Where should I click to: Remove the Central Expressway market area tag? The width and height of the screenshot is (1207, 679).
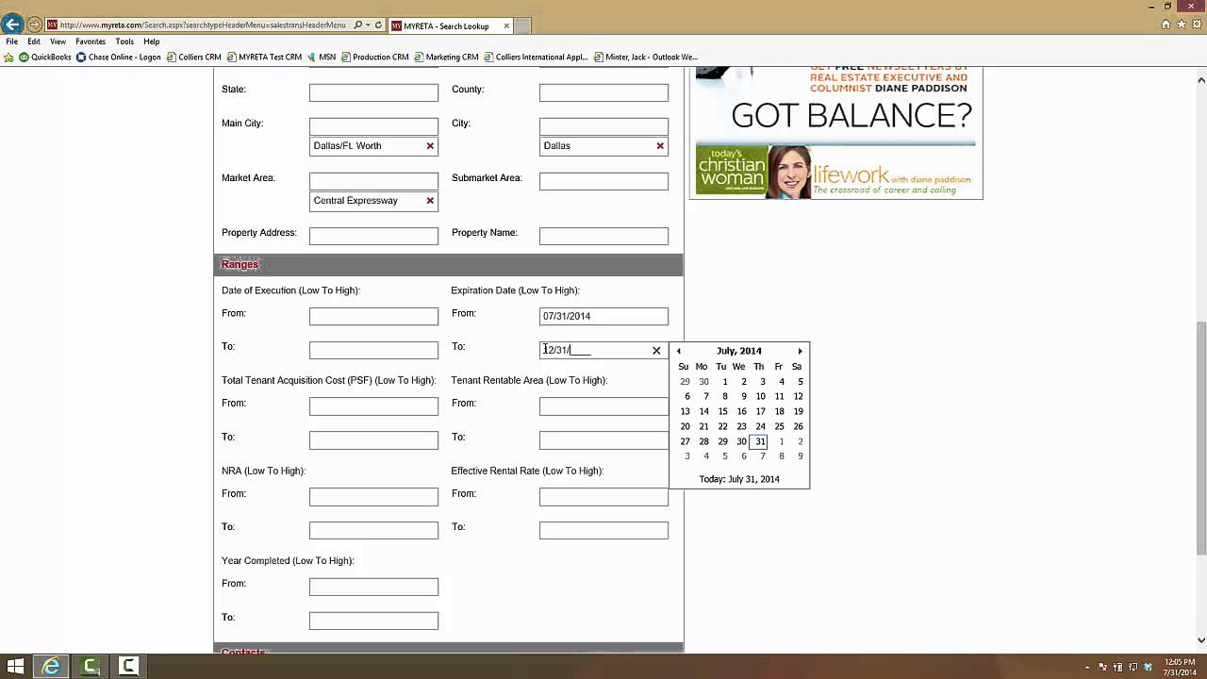[x=430, y=201]
